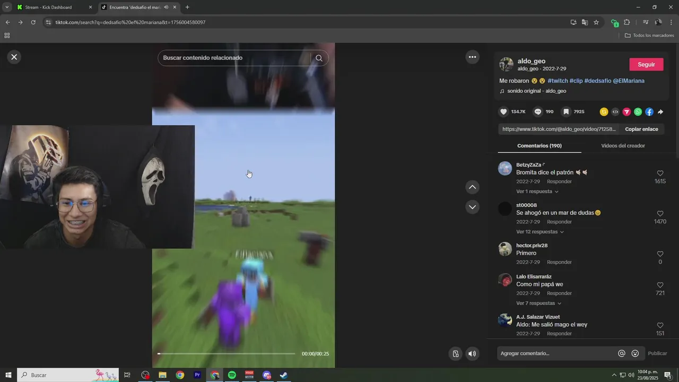
Task: Open the Windows Start menu
Action: pyautogui.click(x=8, y=375)
